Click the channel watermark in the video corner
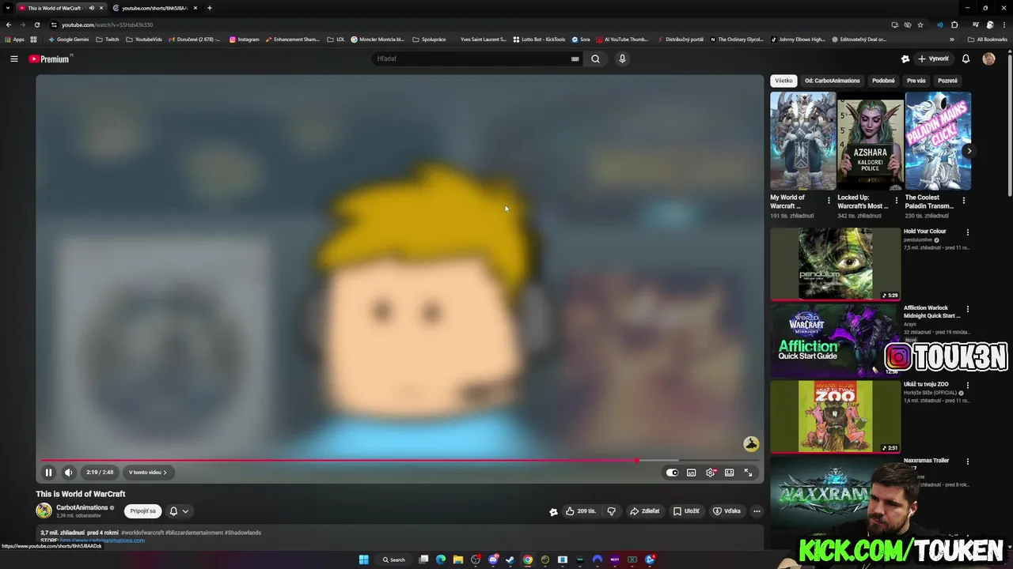This screenshot has height=569, width=1013. click(x=751, y=444)
